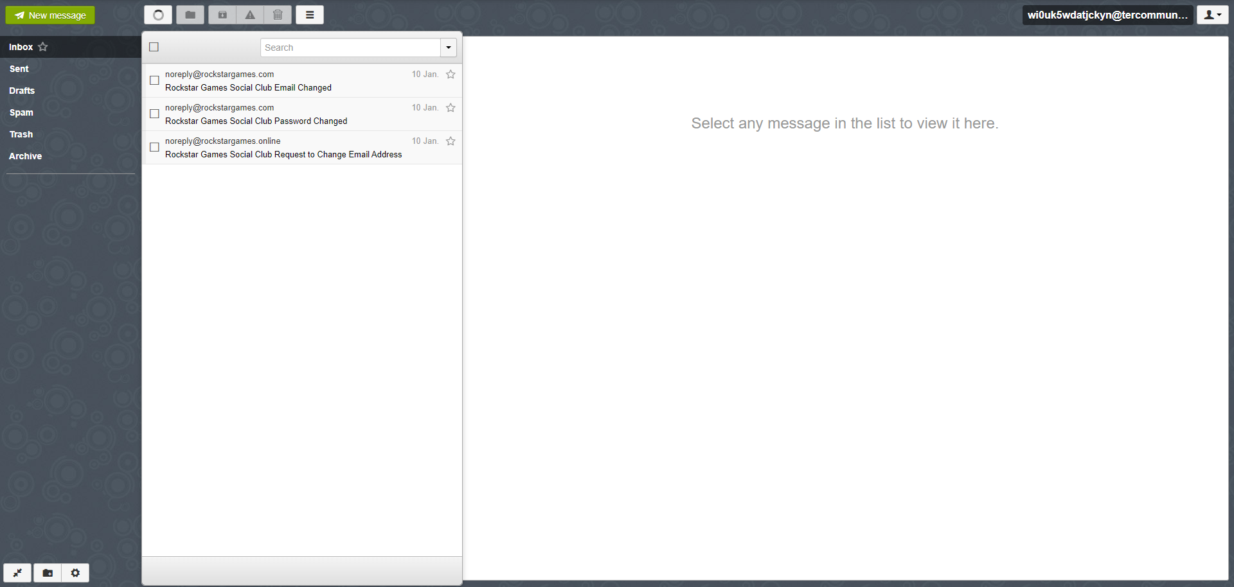Image resolution: width=1234 pixels, height=587 pixels.
Task: Switch to the Spam folder
Action: [71, 112]
